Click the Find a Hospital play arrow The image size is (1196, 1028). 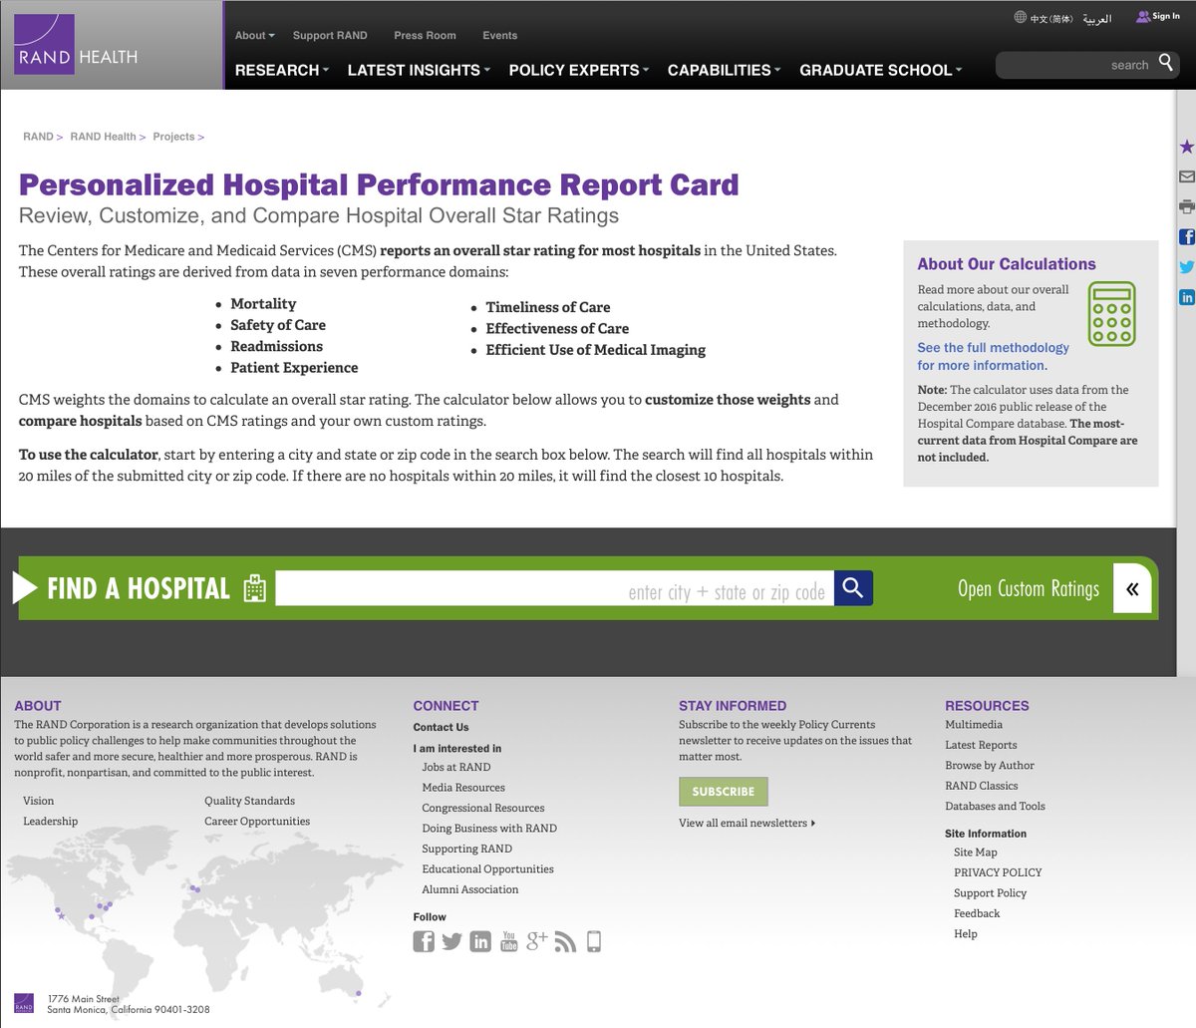25,588
